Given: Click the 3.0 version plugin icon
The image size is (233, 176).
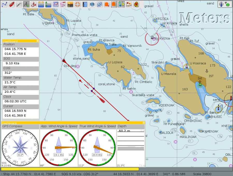Looking at the screenshot, I should click(92, 4).
